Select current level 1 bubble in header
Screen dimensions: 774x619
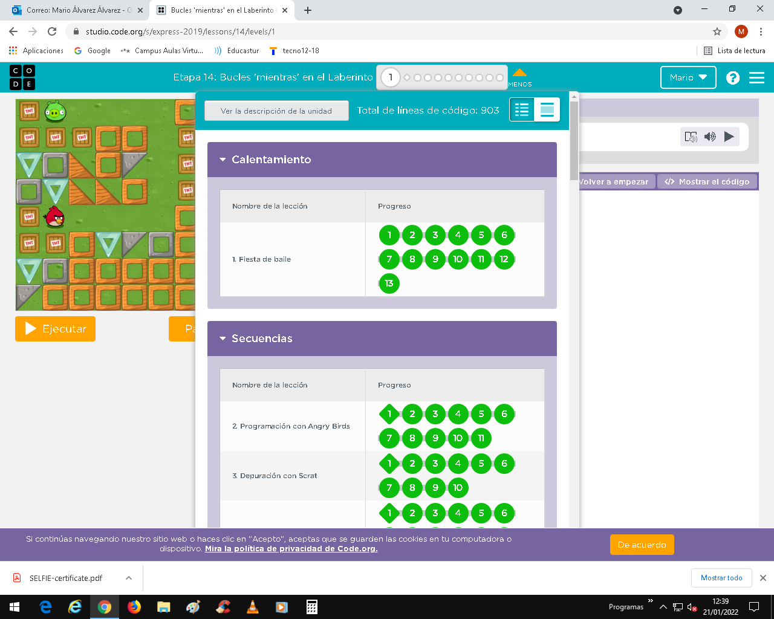pos(391,77)
